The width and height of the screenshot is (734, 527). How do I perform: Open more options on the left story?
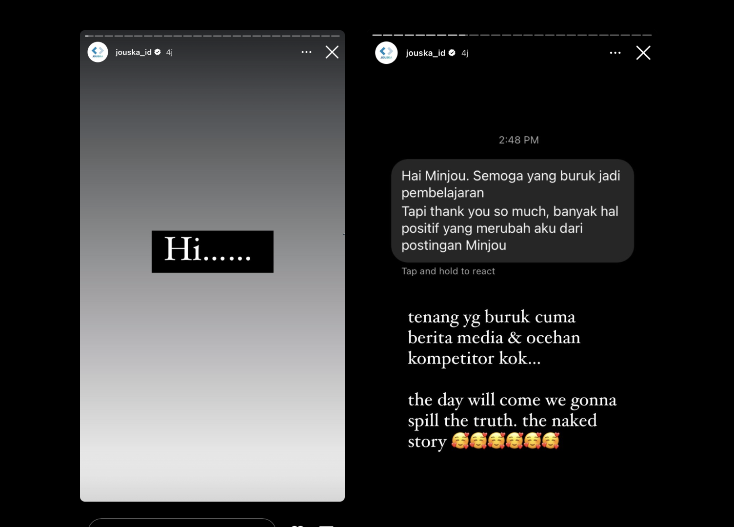[306, 52]
